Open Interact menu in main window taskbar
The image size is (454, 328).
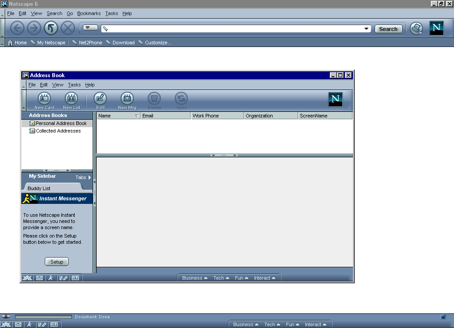click(316, 324)
